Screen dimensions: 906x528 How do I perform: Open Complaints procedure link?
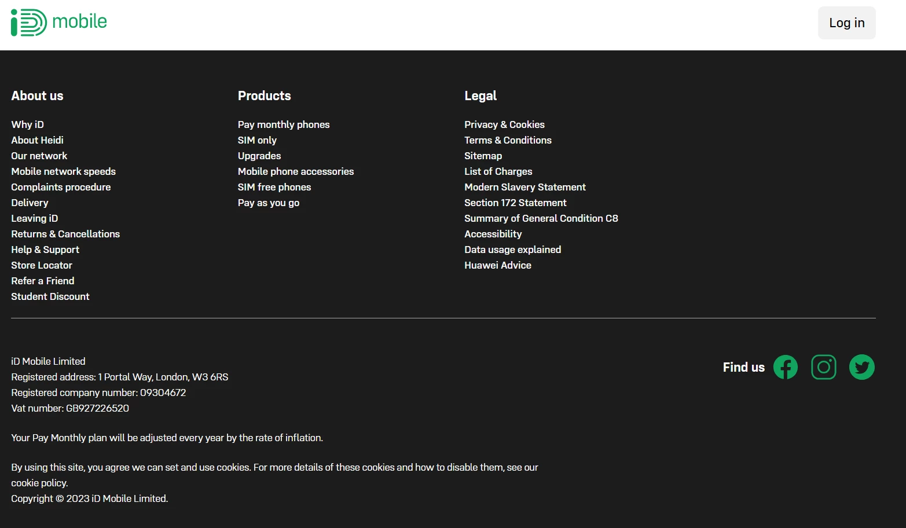61,187
